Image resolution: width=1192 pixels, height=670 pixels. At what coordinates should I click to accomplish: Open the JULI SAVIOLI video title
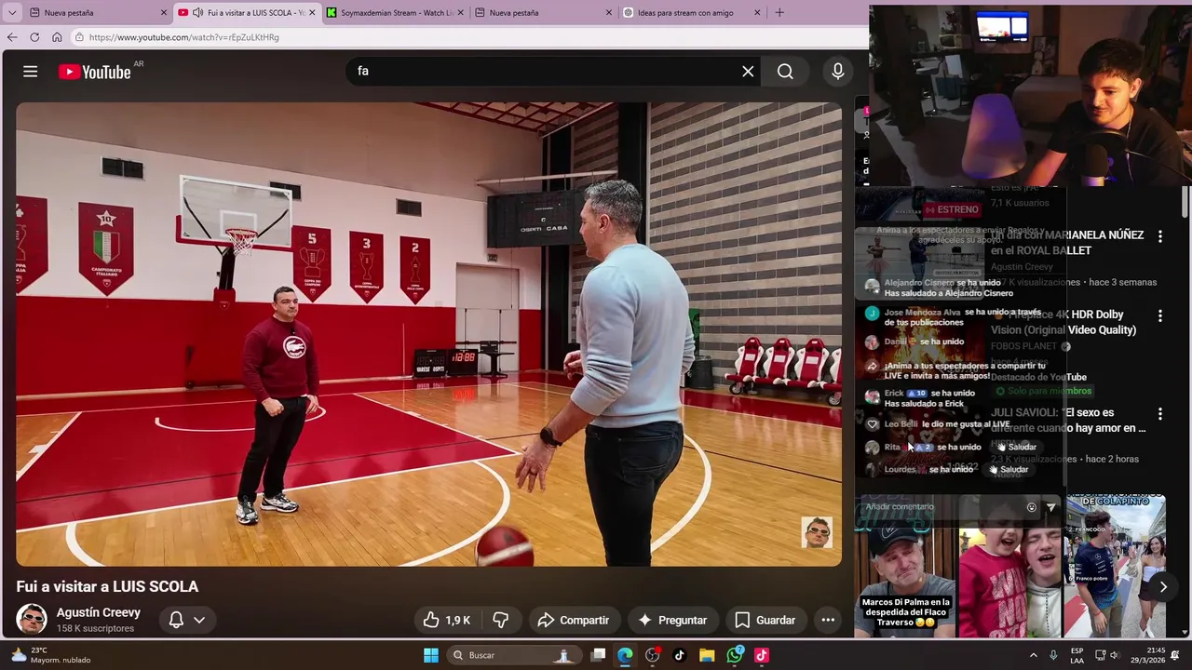1068,420
